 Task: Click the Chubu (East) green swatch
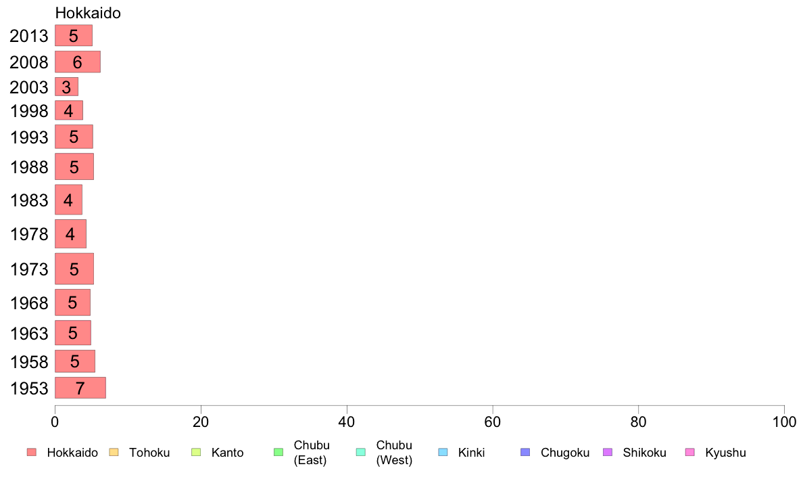point(278,452)
